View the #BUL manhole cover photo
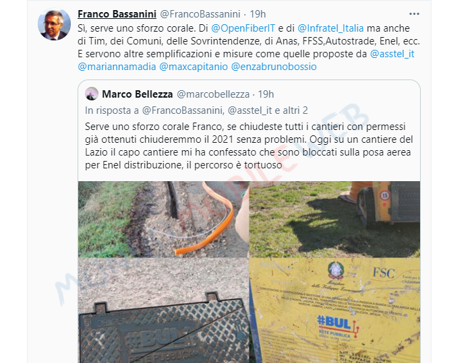 [163, 310]
